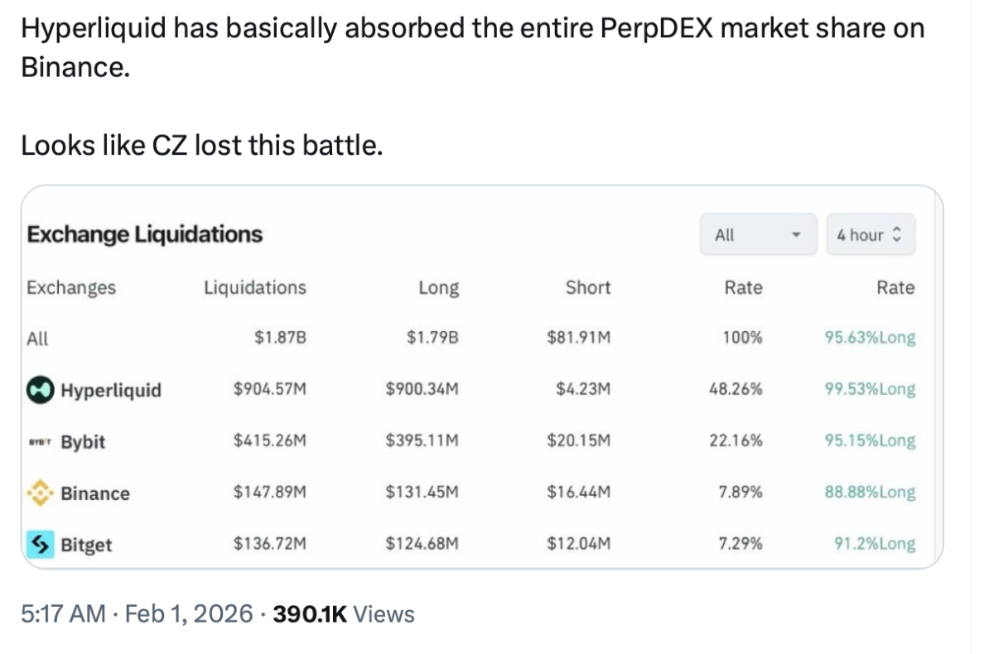994x654 pixels.
Task: Sort by the Liquidations column header
Action: (255, 288)
